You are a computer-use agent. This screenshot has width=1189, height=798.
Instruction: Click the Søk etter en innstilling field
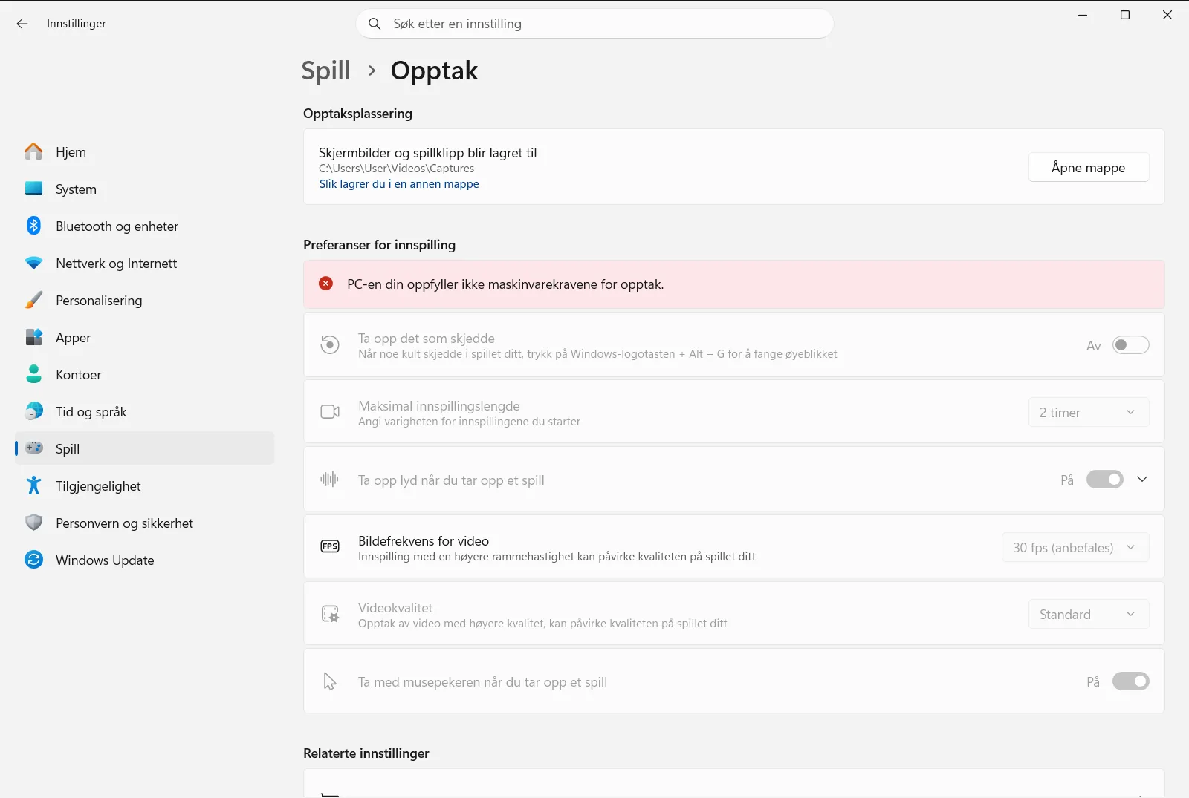coord(594,24)
